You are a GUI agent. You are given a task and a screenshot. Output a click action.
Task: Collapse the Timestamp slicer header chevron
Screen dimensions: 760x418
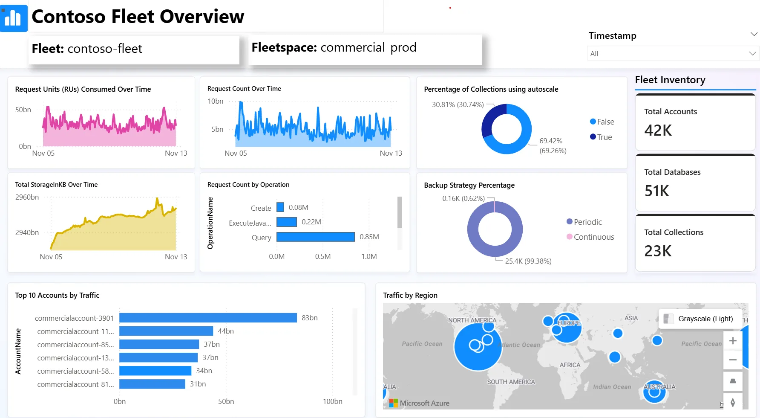[754, 34]
